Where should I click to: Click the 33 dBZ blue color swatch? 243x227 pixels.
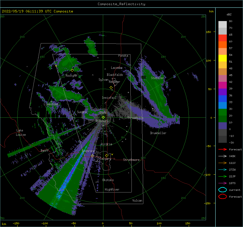pos(222,99)
